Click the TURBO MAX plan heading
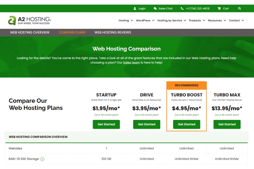 (x=227, y=95)
